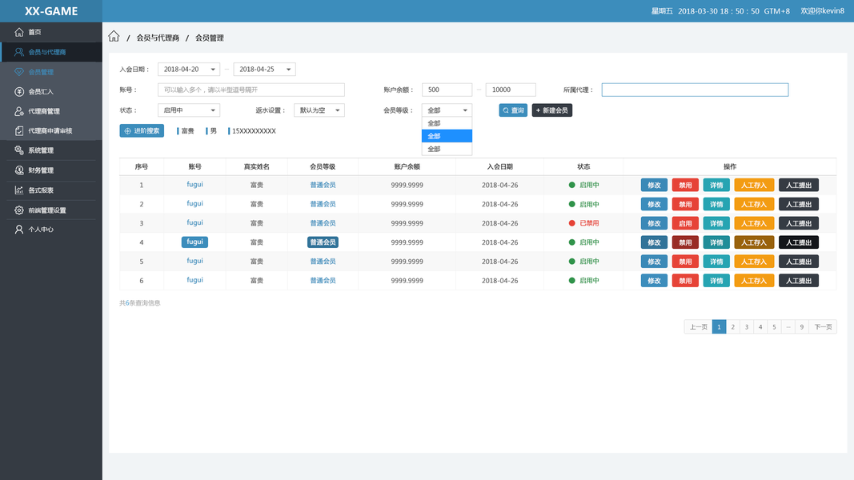854x480 pixels.
Task: Click the 查询 search button
Action: click(x=513, y=110)
